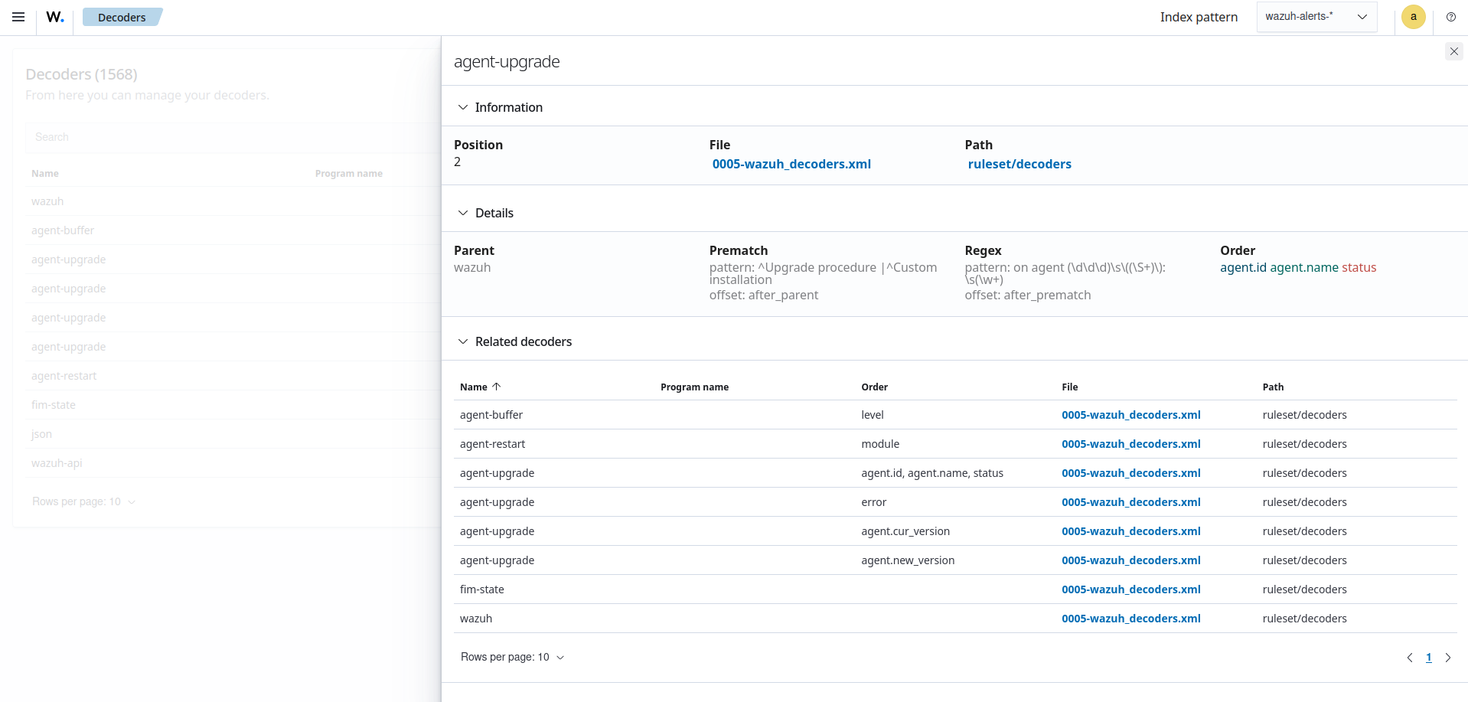Follow the ruleset/decoders path link
This screenshot has width=1468, height=702.
tap(1019, 164)
